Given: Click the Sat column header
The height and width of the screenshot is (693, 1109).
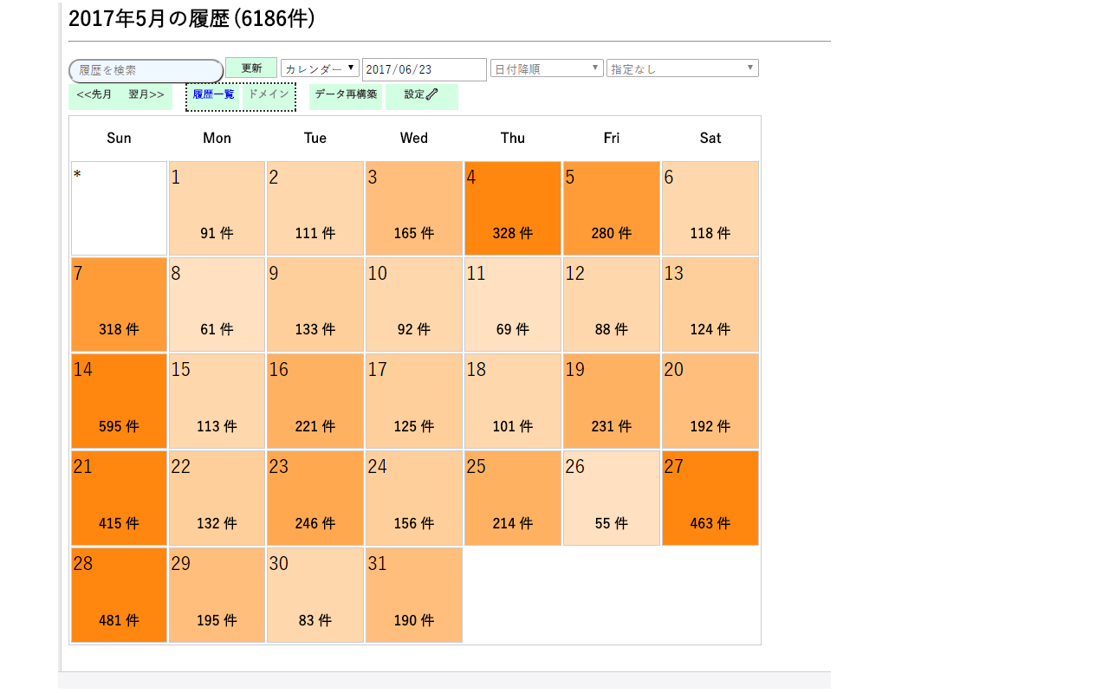Looking at the screenshot, I should pos(710,138).
